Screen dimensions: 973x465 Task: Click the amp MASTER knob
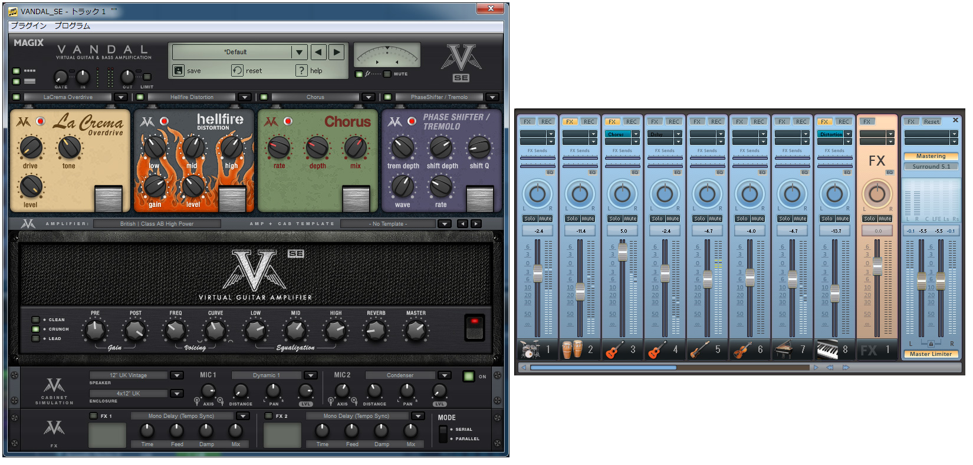416,331
